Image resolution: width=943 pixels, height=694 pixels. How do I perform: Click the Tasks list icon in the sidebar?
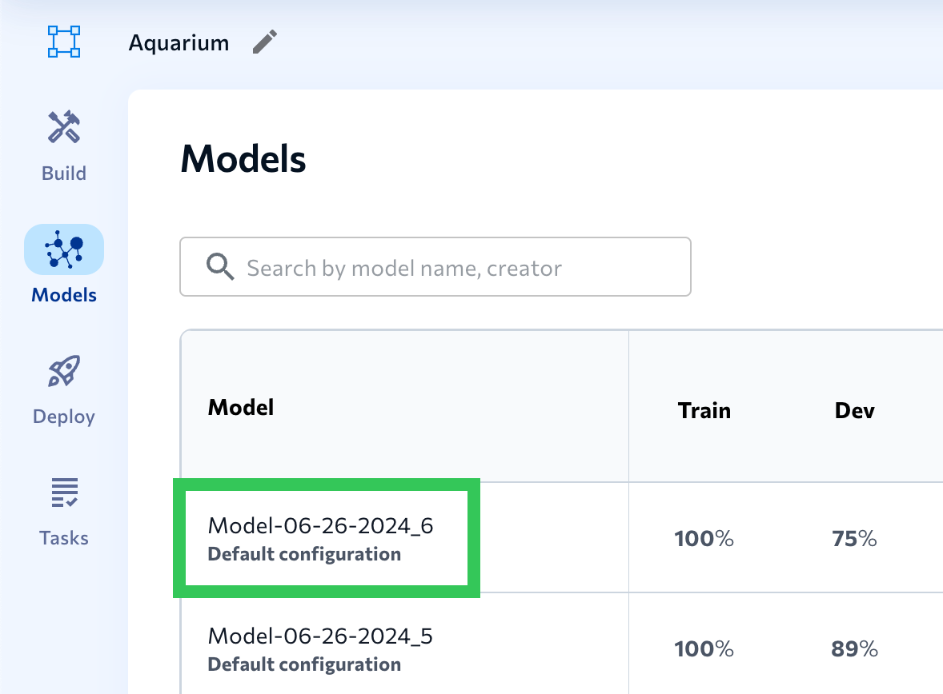tap(63, 492)
